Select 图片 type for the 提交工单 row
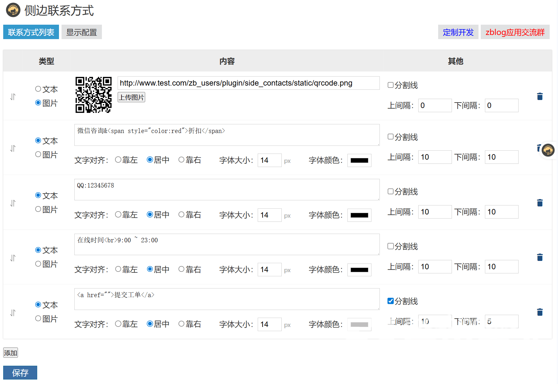558x384 pixels. pyautogui.click(x=38, y=318)
